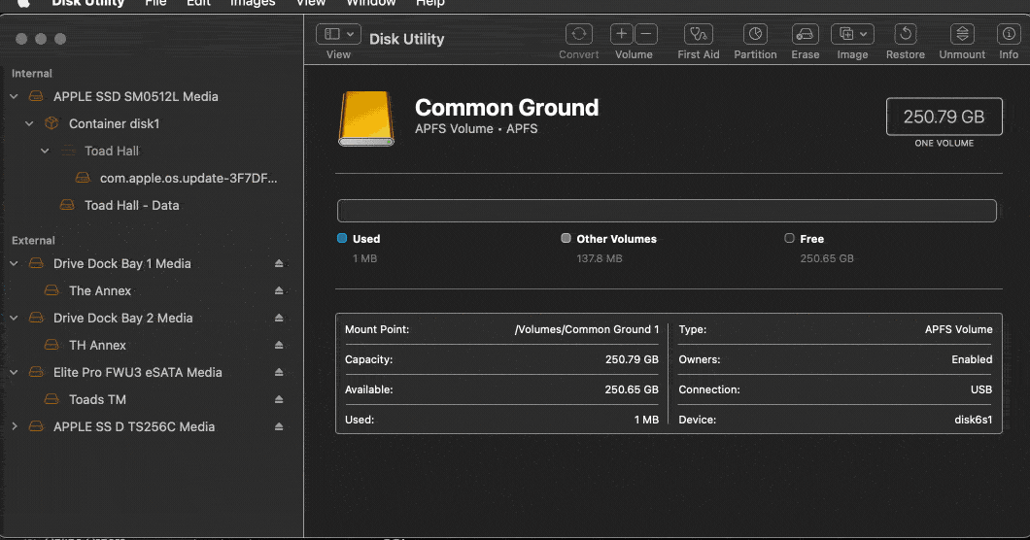Open the Images menu

(252, 3)
